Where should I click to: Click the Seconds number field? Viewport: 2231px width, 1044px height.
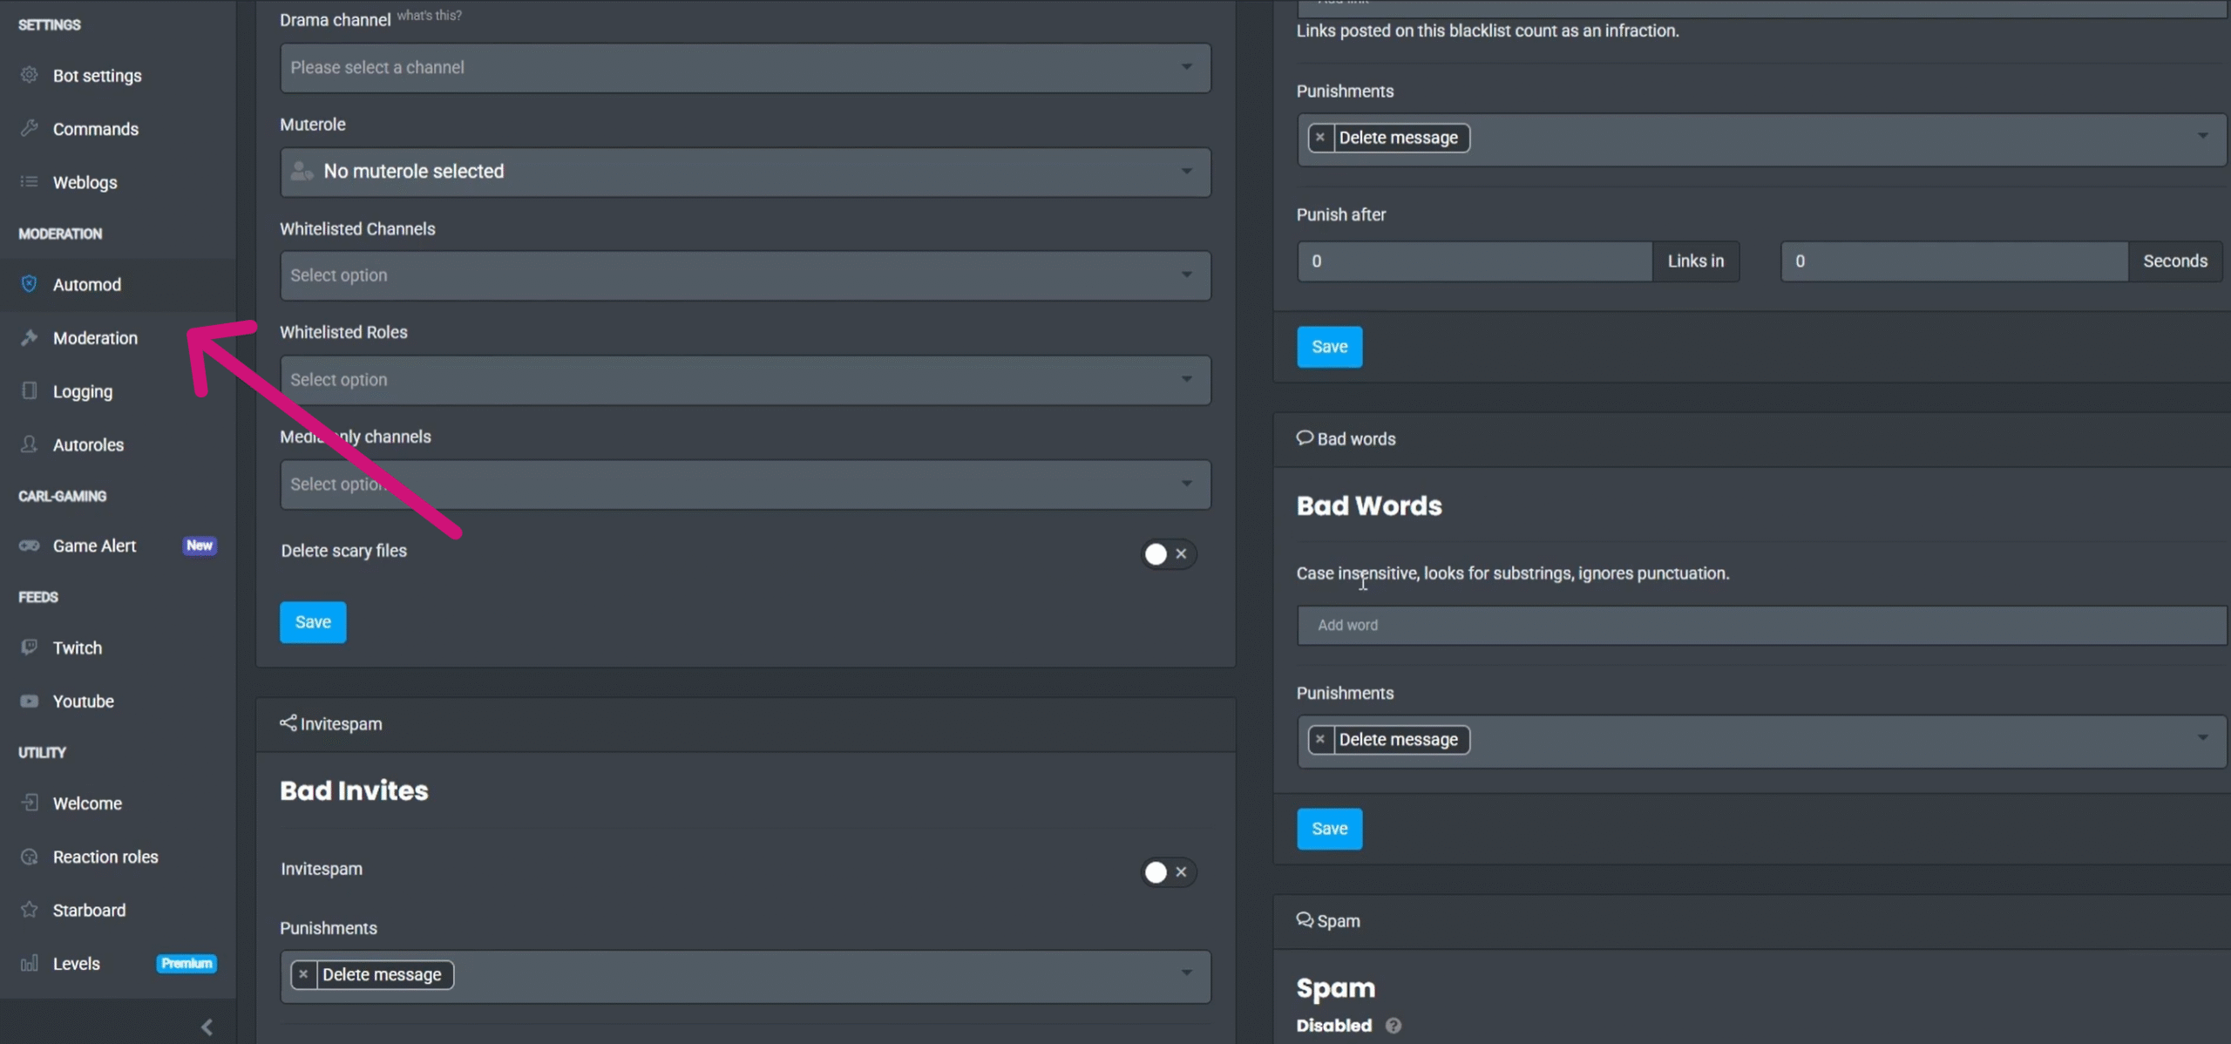(1954, 261)
